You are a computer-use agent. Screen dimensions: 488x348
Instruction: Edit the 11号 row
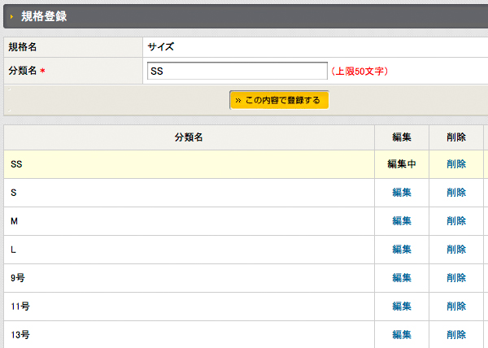(402, 307)
